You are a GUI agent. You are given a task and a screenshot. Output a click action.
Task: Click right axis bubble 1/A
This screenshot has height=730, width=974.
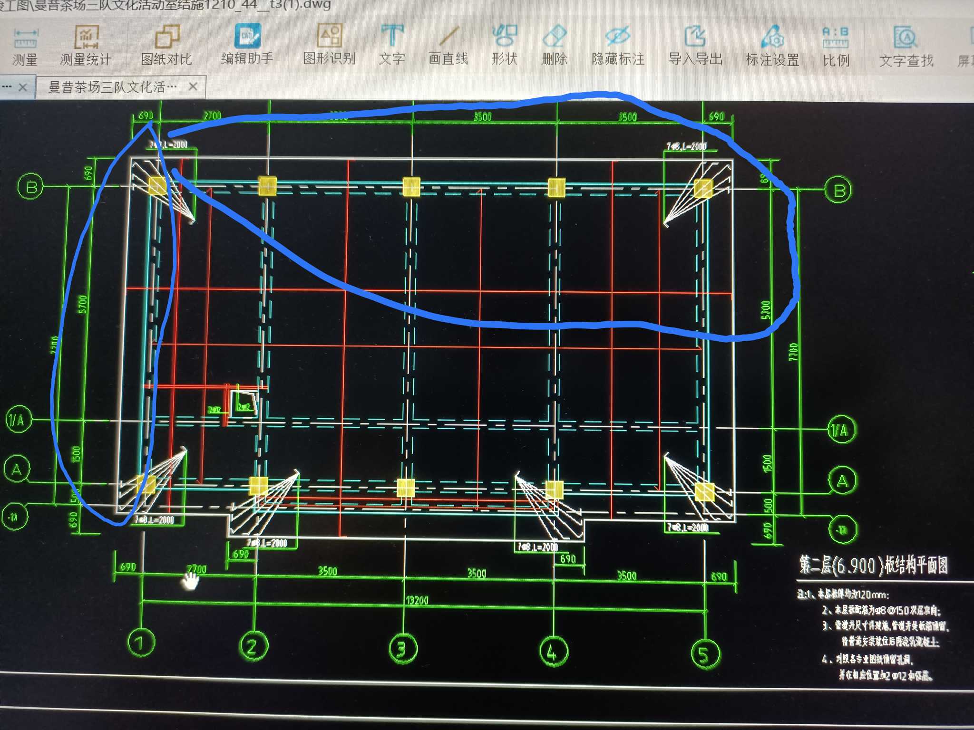[841, 430]
